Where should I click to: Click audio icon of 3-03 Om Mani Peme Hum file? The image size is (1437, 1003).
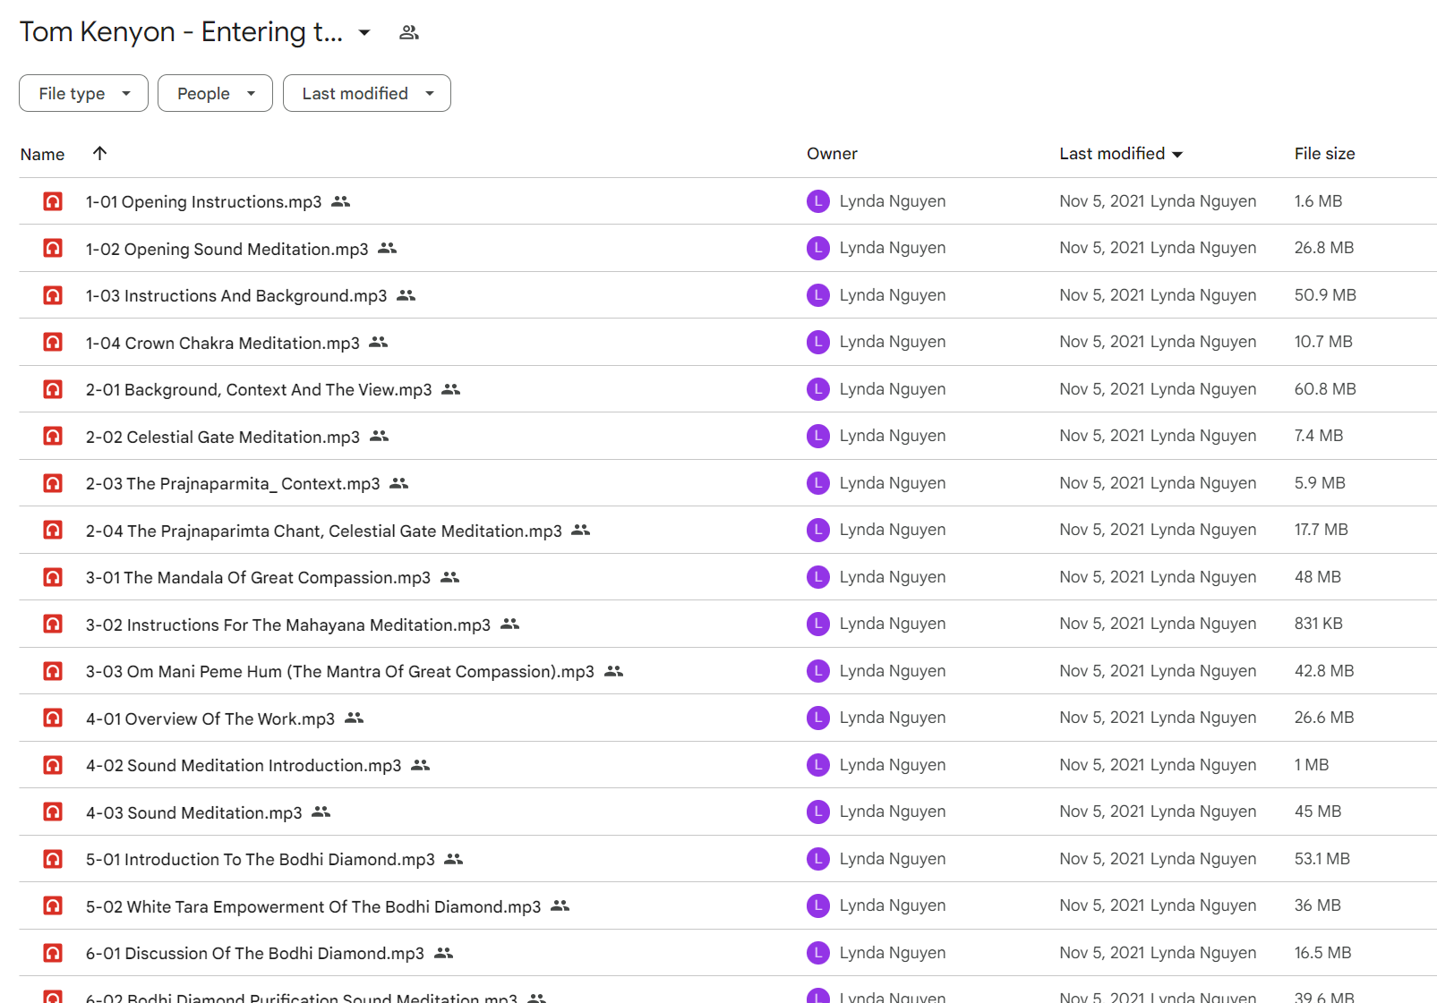coord(53,671)
